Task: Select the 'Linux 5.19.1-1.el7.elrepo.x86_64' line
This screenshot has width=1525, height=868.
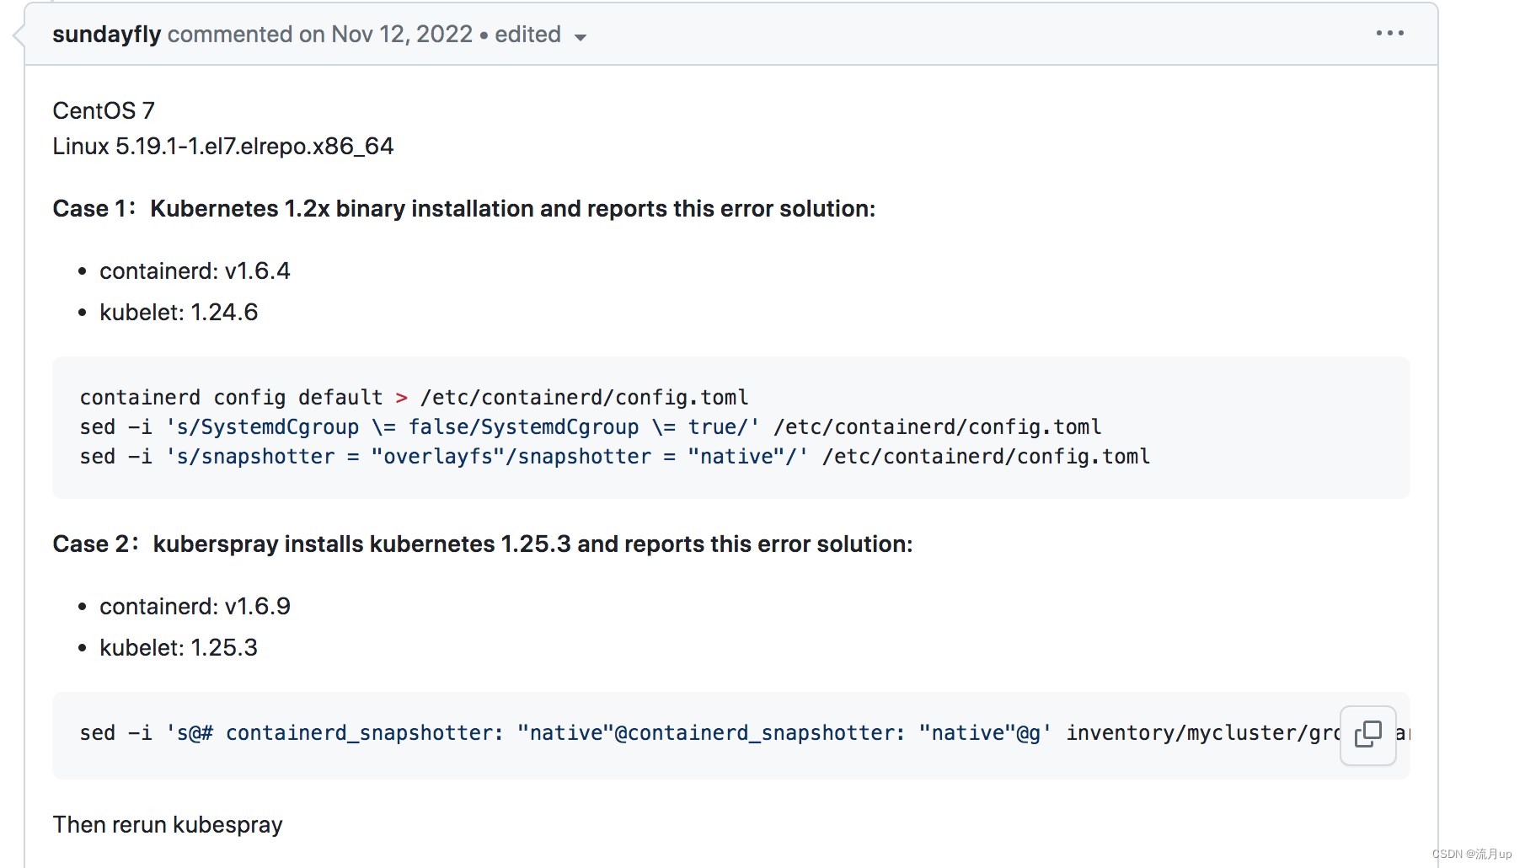Action: tap(223, 147)
